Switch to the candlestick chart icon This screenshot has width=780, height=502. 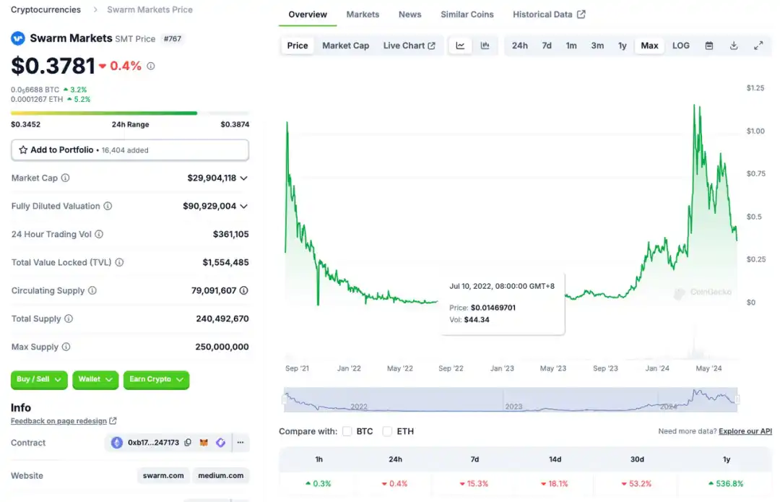click(x=485, y=46)
